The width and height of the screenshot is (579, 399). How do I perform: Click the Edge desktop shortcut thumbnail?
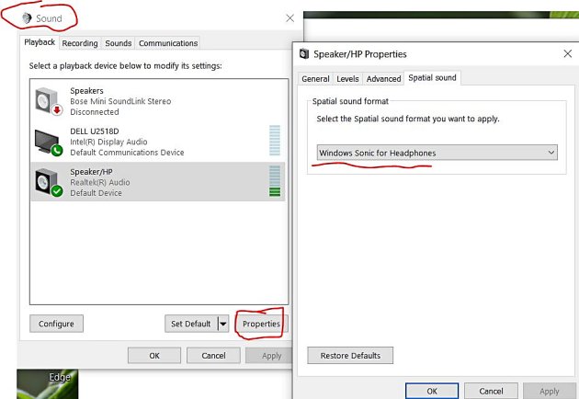coord(47,384)
